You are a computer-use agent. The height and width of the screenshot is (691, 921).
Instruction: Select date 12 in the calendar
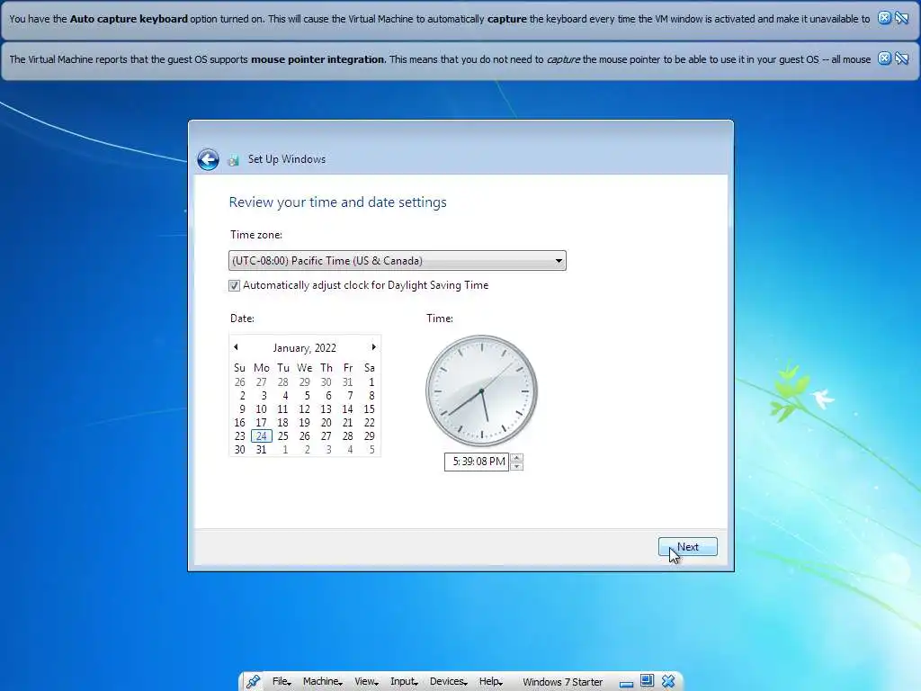(x=304, y=409)
